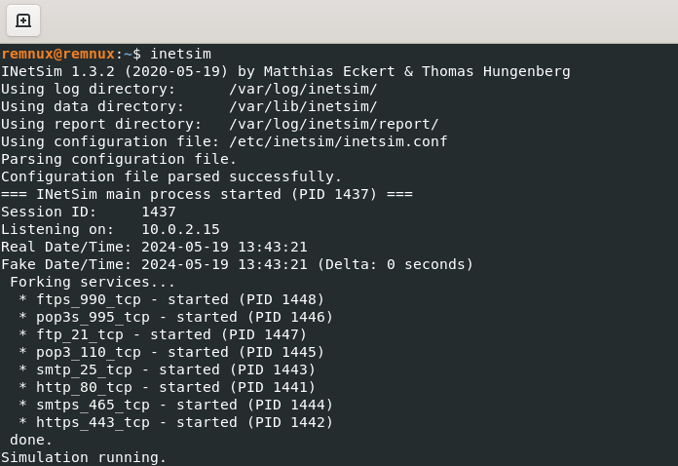Click the /var/log/inetsim/ log directory path
This screenshot has width=678, height=466.
303,89
